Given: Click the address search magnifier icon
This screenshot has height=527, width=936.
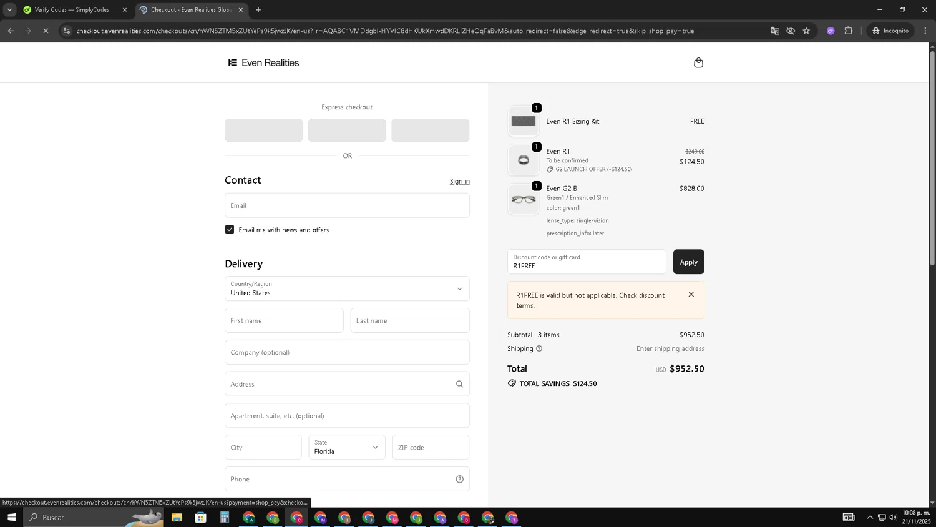Looking at the screenshot, I should (x=459, y=384).
